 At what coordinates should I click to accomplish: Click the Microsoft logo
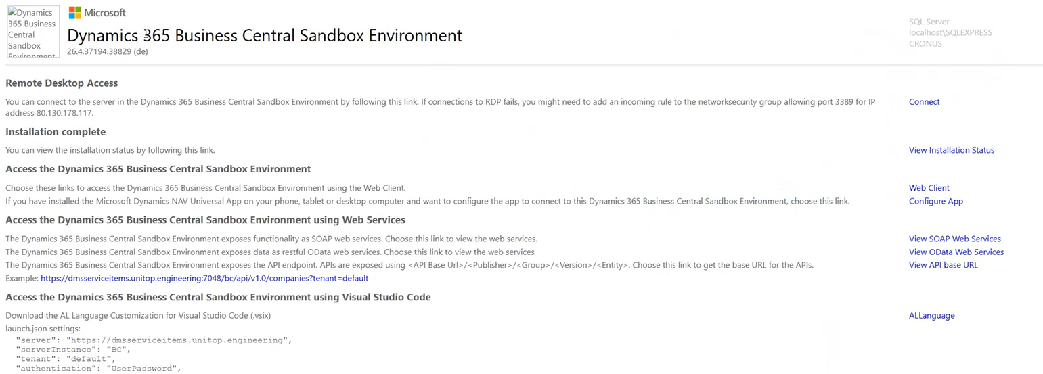(x=97, y=13)
